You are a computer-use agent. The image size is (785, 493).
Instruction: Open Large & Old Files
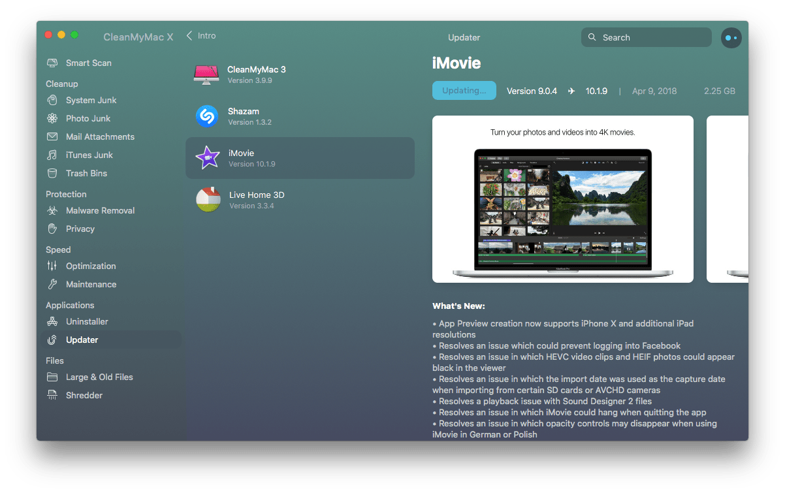pyautogui.click(x=99, y=377)
